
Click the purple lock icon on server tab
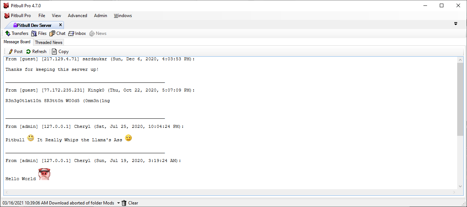point(15,25)
